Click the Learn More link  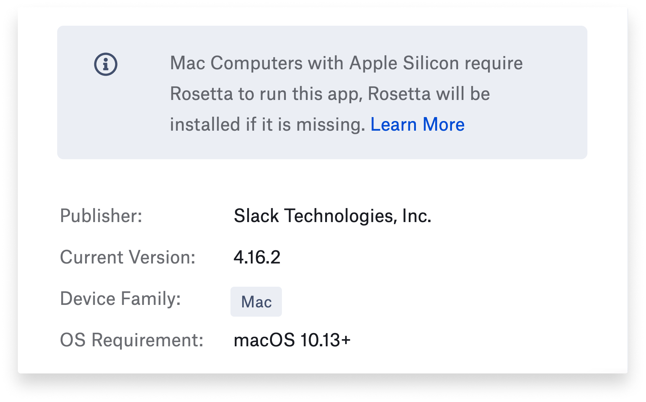coord(418,124)
